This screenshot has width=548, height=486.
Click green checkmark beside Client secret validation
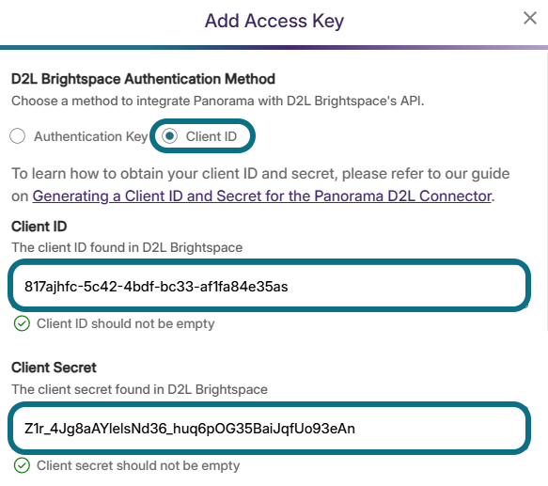pyautogui.click(x=22, y=465)
